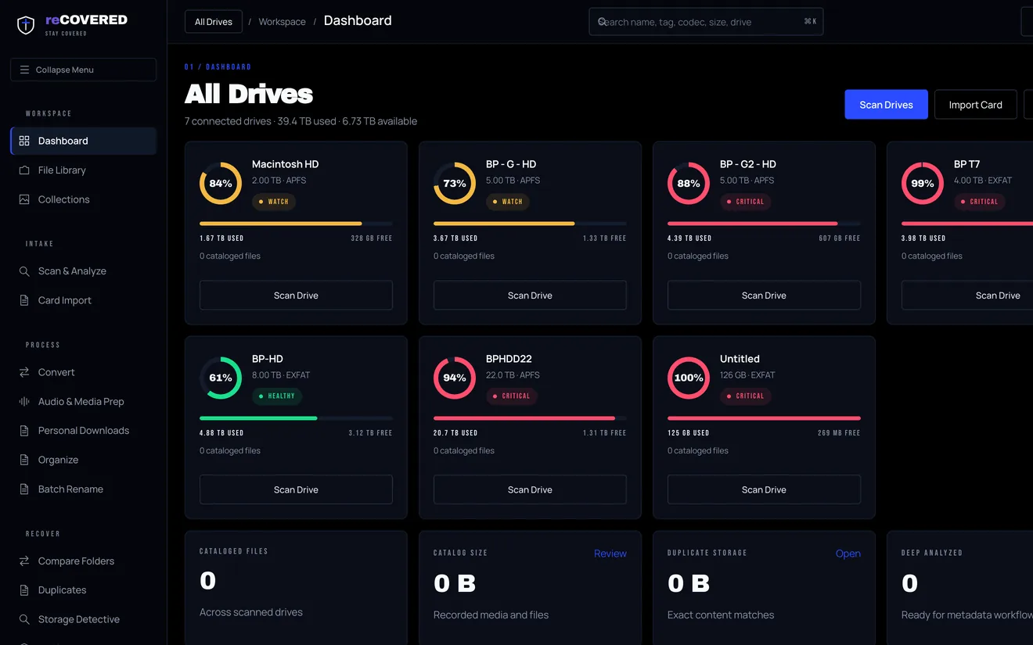
Task: Click the Storage Detective magnifier icon
Action: (24, 619)
